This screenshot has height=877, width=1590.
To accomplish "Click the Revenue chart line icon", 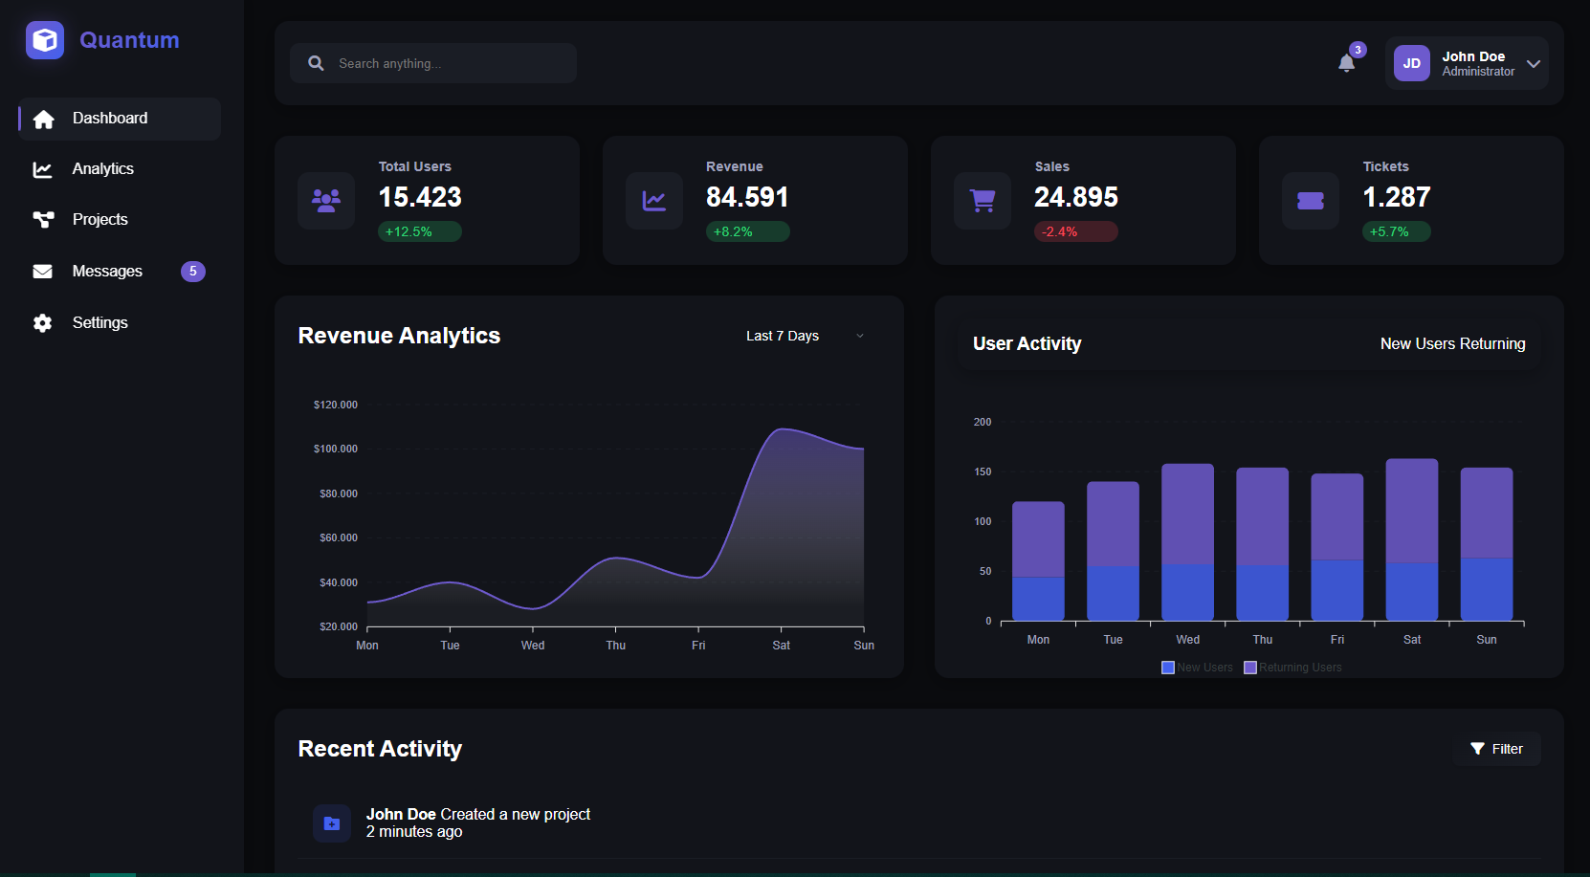I will (654, 201).
